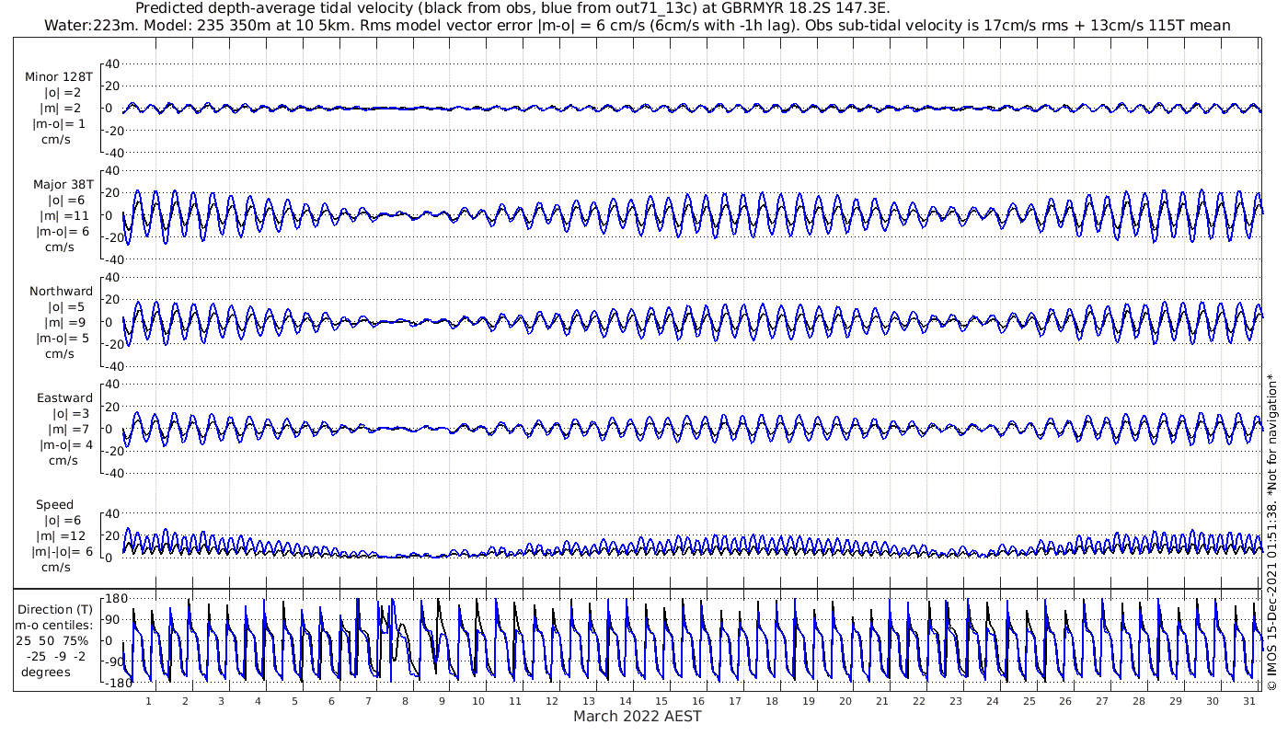This screenshot has height=736, width=1288.
Task: Click day '15' tick label on date axis
Action: [661, 700]
